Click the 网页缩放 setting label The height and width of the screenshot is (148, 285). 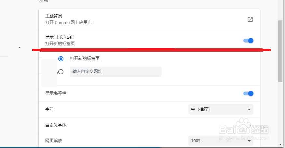(x=54, y=141)
